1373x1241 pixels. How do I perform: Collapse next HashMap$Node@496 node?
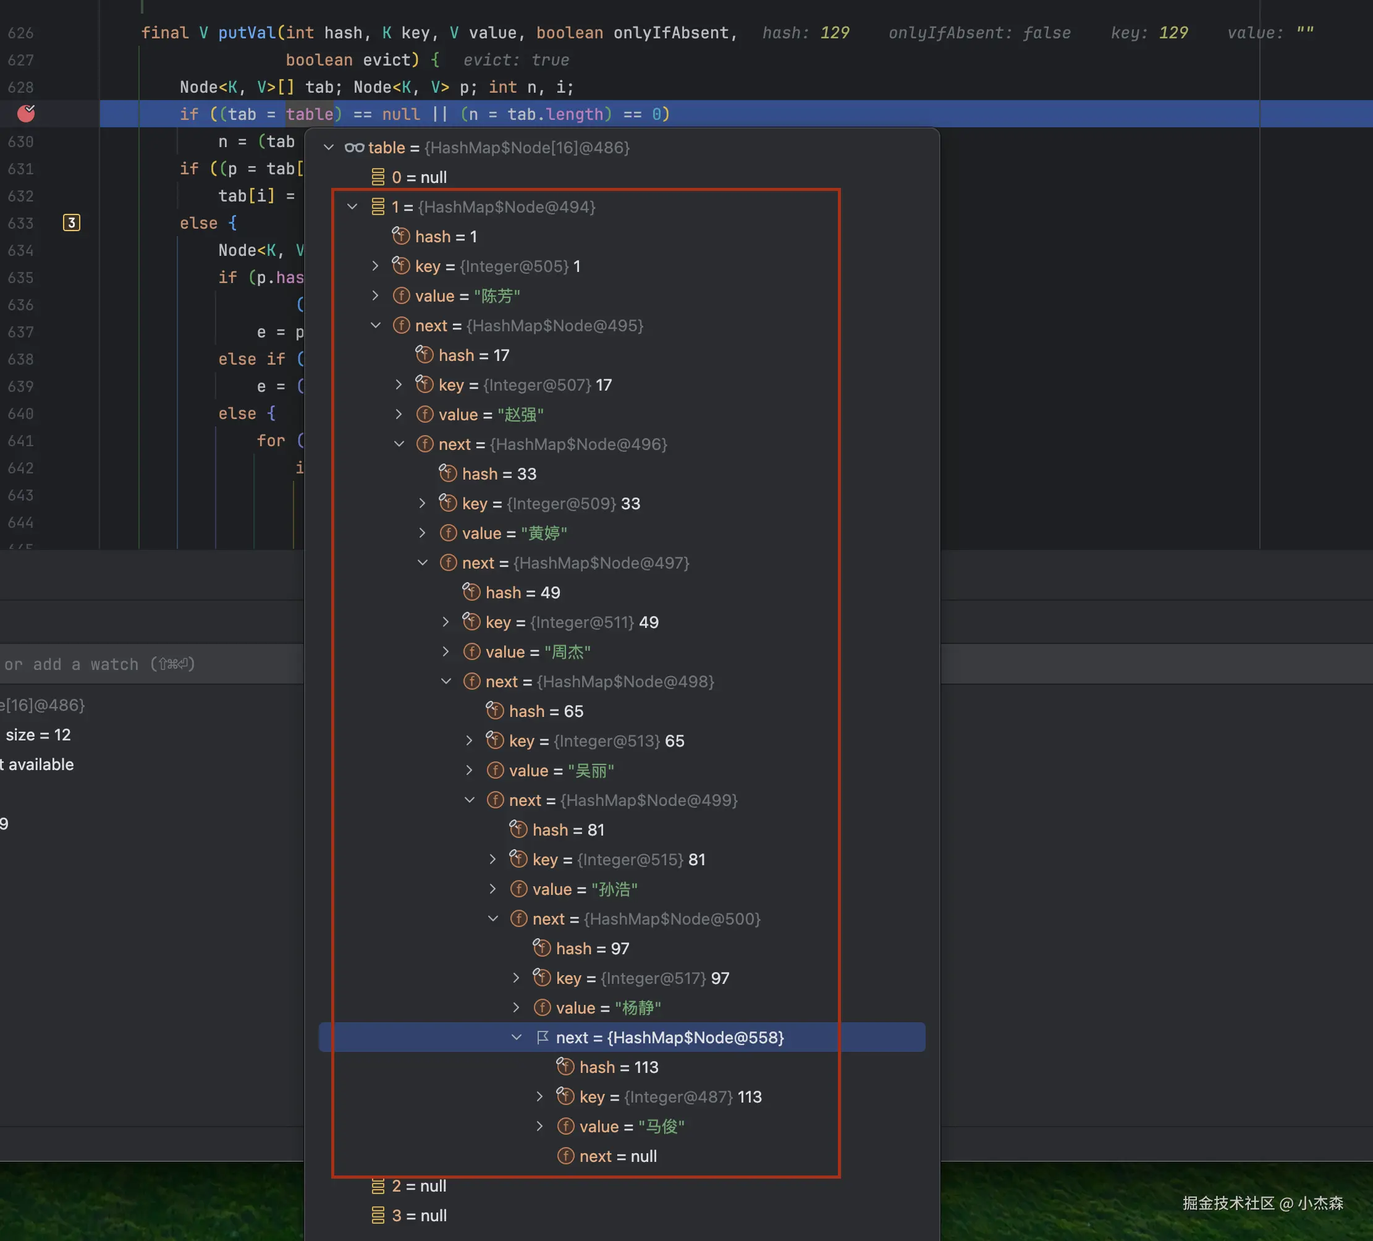click(x=399, y=444)
